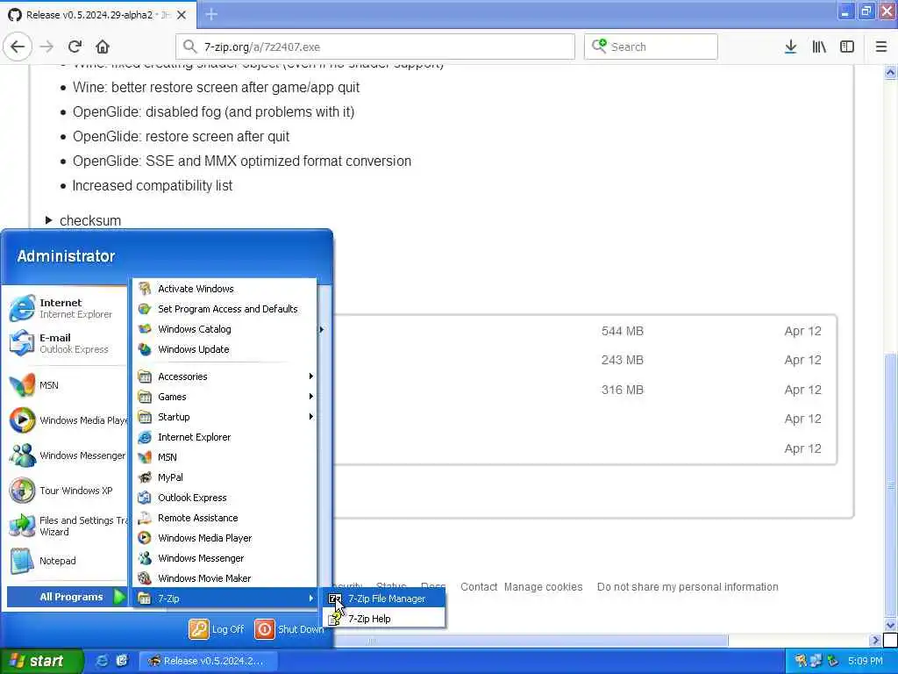Click the 7-Zip folder icon
This screenshot has width=898, height=674.
[x=145, y=599]
